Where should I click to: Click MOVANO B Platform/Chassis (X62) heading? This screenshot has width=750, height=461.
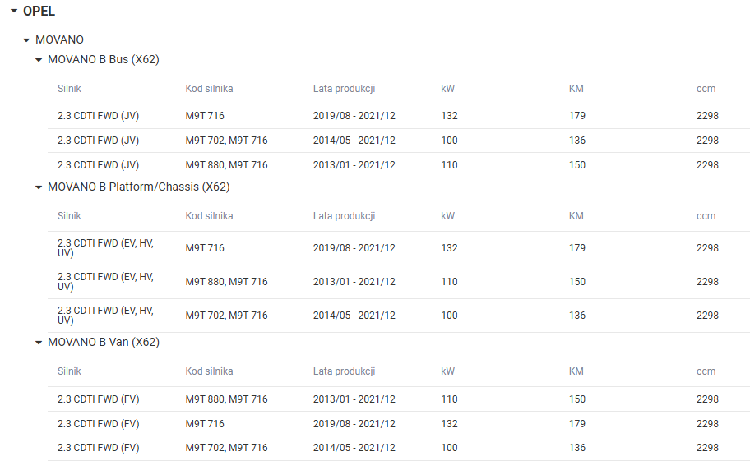pos(139,187)
